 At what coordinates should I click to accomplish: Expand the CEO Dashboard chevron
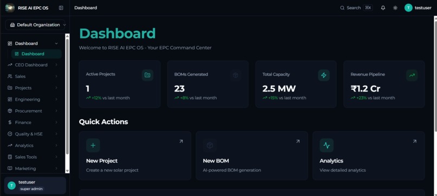(x=56, y=65)
